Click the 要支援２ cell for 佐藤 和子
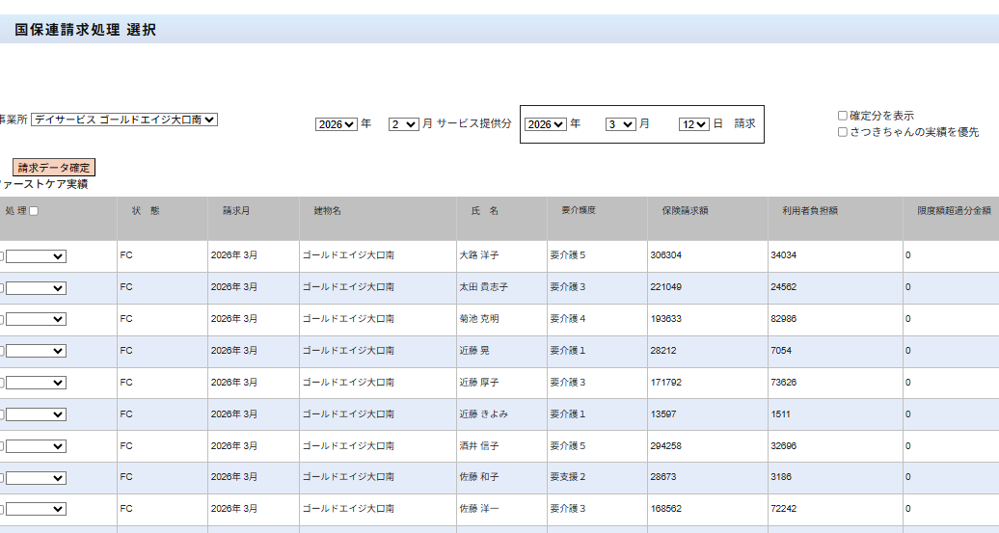Viewport: 999px width, 533px height. (568, 477)
